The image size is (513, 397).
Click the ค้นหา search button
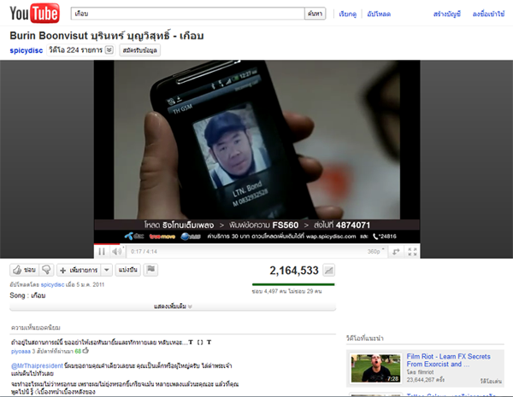[x=315, y=14]
